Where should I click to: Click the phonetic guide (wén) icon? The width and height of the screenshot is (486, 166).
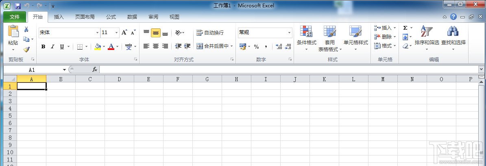pos(129,47)
